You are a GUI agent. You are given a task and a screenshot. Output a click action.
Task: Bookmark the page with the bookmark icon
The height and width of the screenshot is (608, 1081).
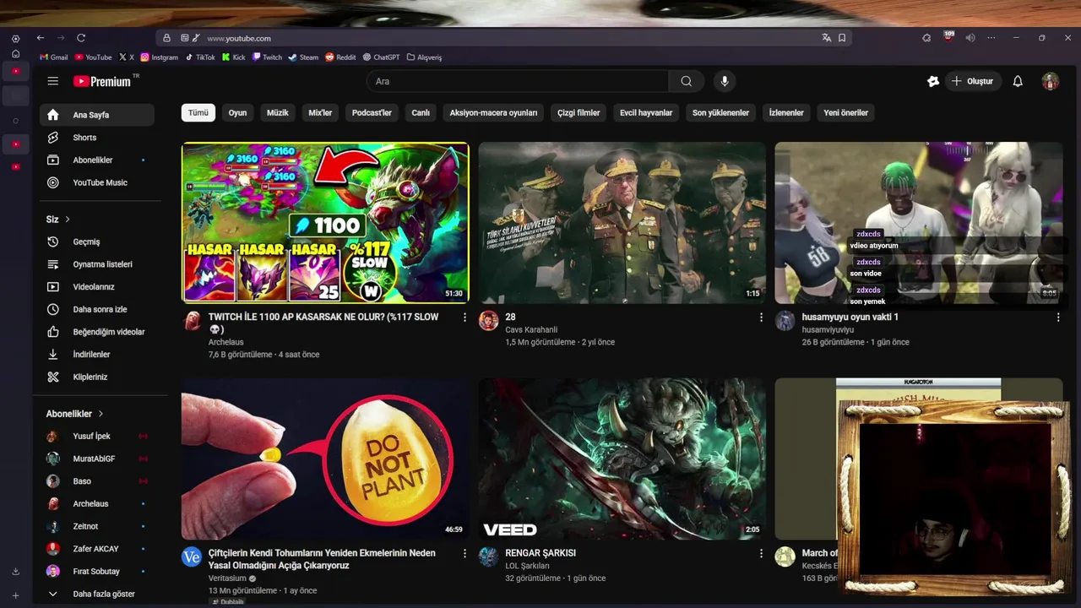tap(842, 38)
